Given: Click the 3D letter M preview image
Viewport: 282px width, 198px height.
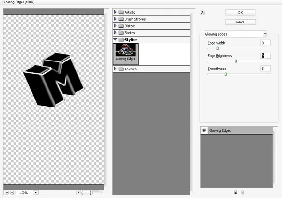Looking at the screenshot, I should pos(54,80).
